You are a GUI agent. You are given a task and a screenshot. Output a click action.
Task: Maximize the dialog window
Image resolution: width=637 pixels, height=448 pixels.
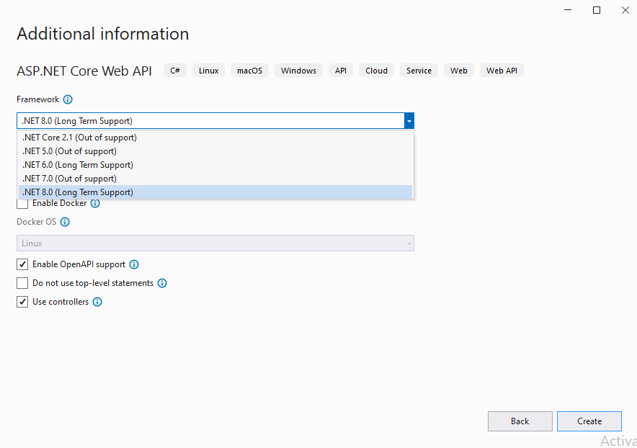pyautogui.click(x=597, y=10)
